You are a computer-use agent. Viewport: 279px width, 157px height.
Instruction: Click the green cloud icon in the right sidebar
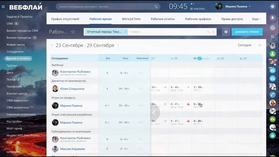click(272, 119)
